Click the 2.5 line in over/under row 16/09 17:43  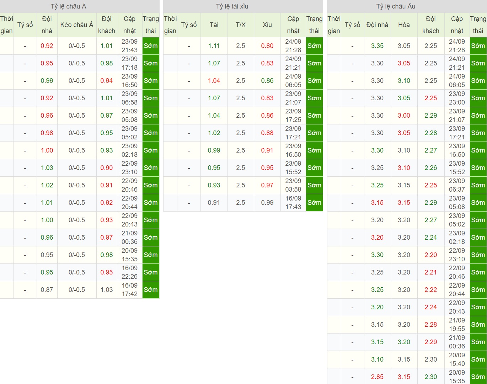(241, 203)
